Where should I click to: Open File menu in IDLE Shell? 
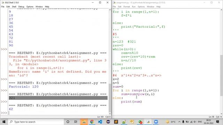point(3,7)
